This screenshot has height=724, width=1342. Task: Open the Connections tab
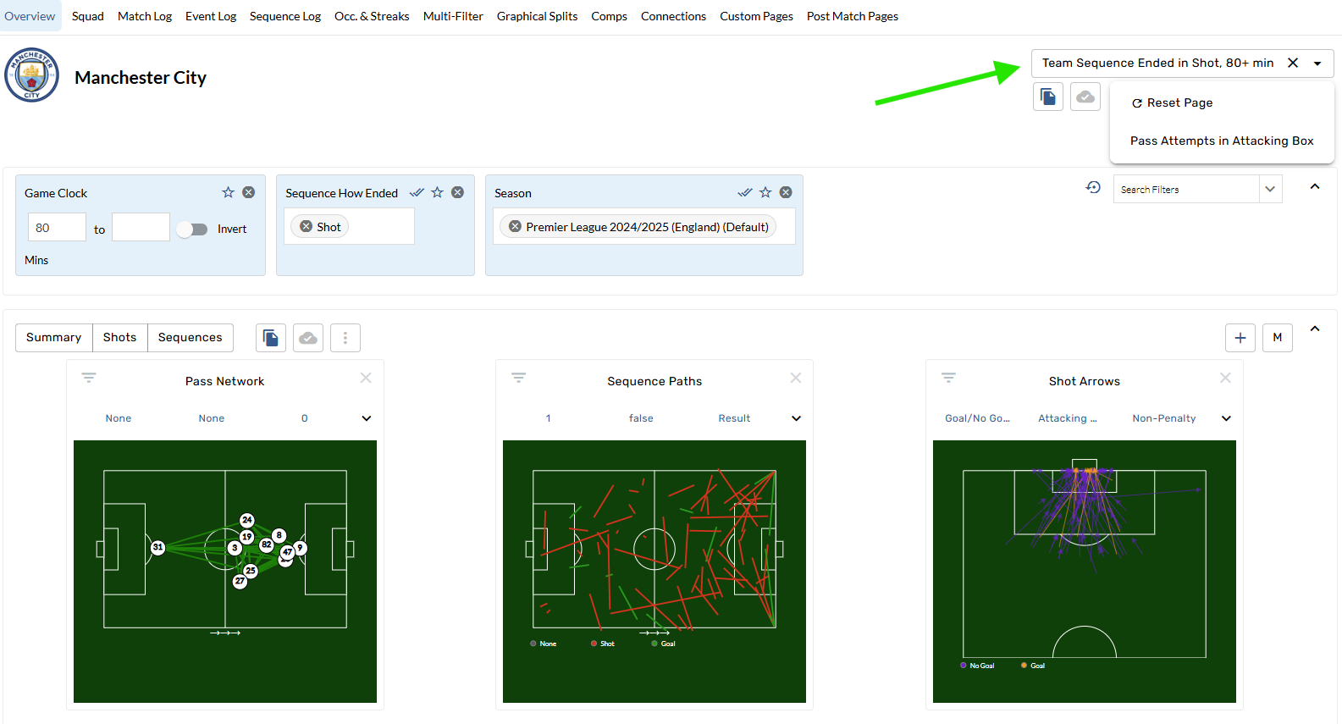(x=674, y=16)
